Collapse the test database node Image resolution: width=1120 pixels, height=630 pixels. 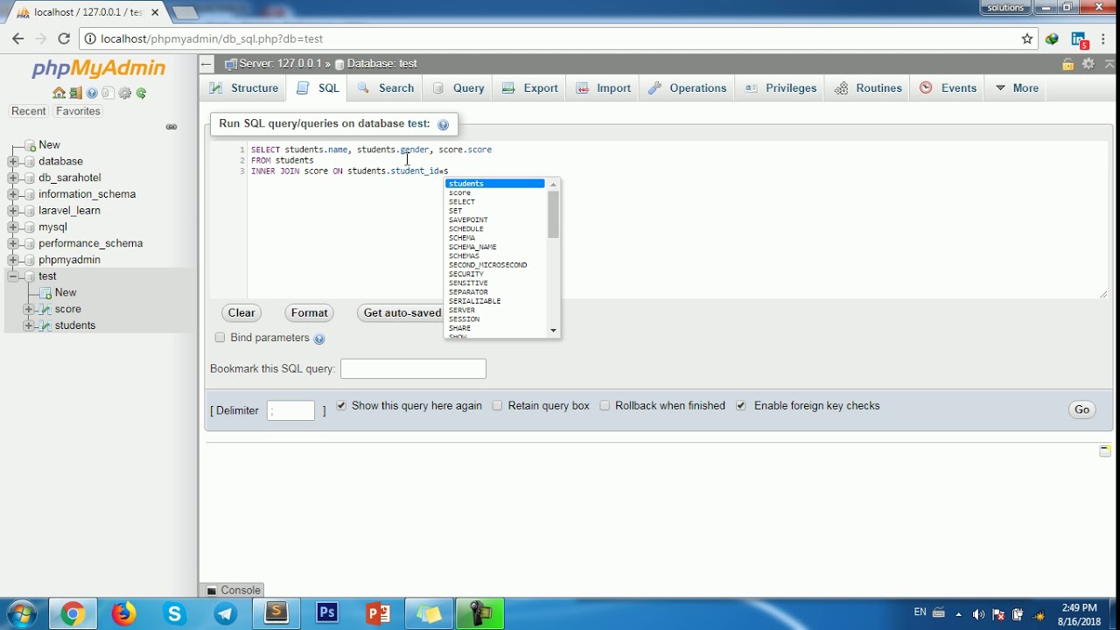tap(13, 276)
